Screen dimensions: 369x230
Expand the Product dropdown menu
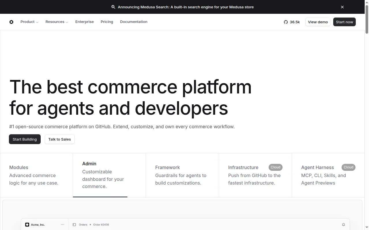click(29, 22)
